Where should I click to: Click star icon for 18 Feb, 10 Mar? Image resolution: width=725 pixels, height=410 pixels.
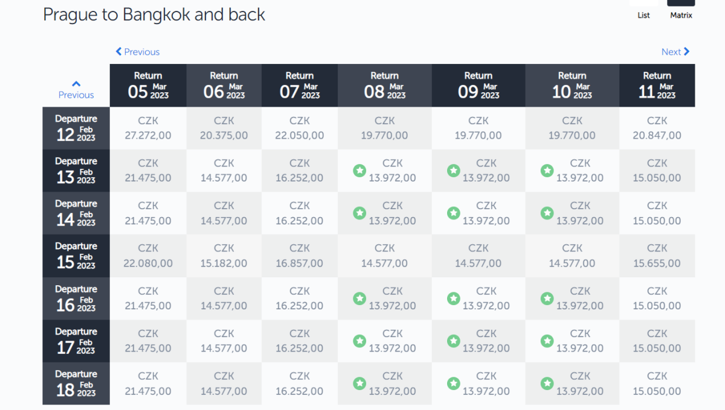coord(547,383)
